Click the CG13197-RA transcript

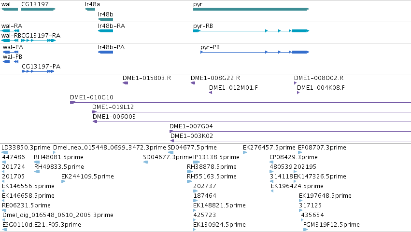pyautogui.click(x=38, y=41)
